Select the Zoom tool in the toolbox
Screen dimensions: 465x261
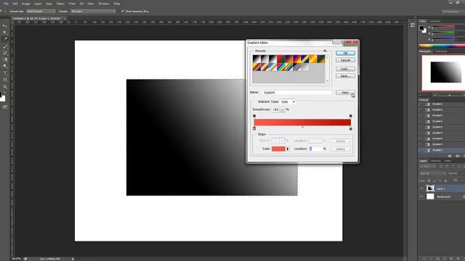tap(5, 87)
